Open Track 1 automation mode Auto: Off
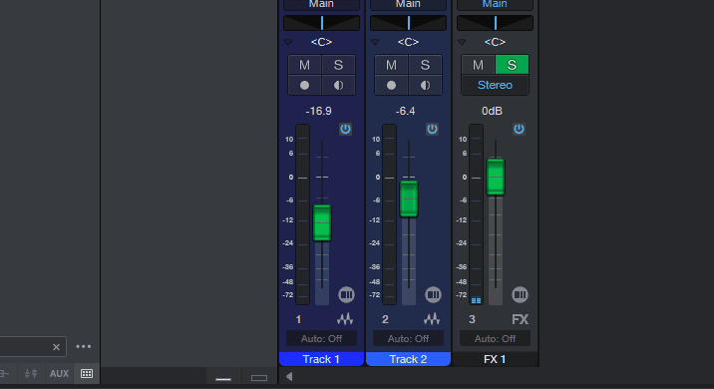This screenshot has width=714, height=389. [321, 338]
